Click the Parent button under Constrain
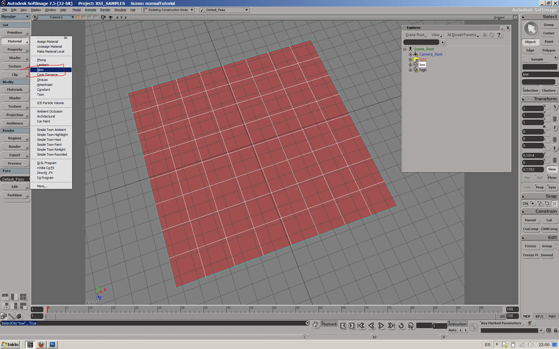 pyautogui.click(x=530, y=220)
